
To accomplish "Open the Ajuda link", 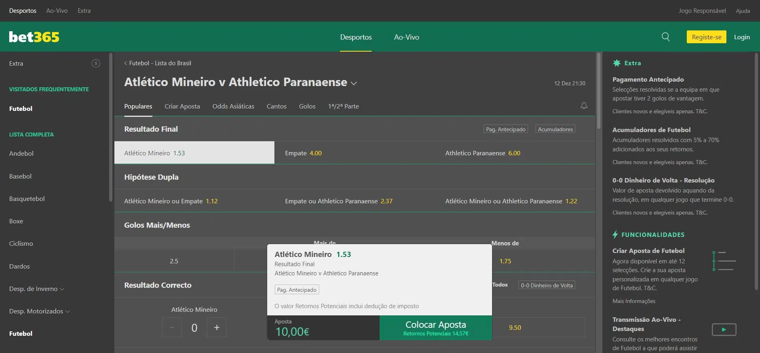I will [743, 11].
